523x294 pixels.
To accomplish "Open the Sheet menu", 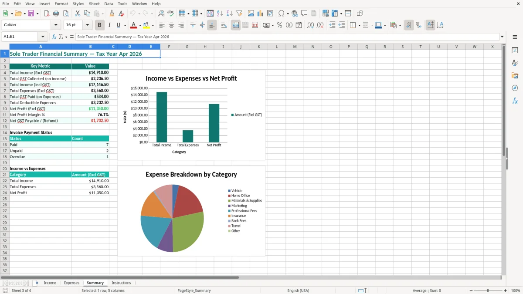I will pyautogui.click(x=94, y=3).
